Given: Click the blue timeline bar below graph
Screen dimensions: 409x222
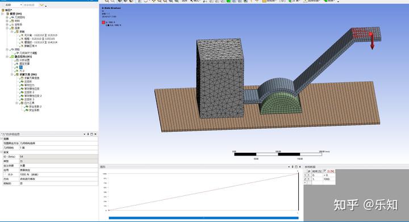Looking at the screenshot, I should (x=203, y=218).
